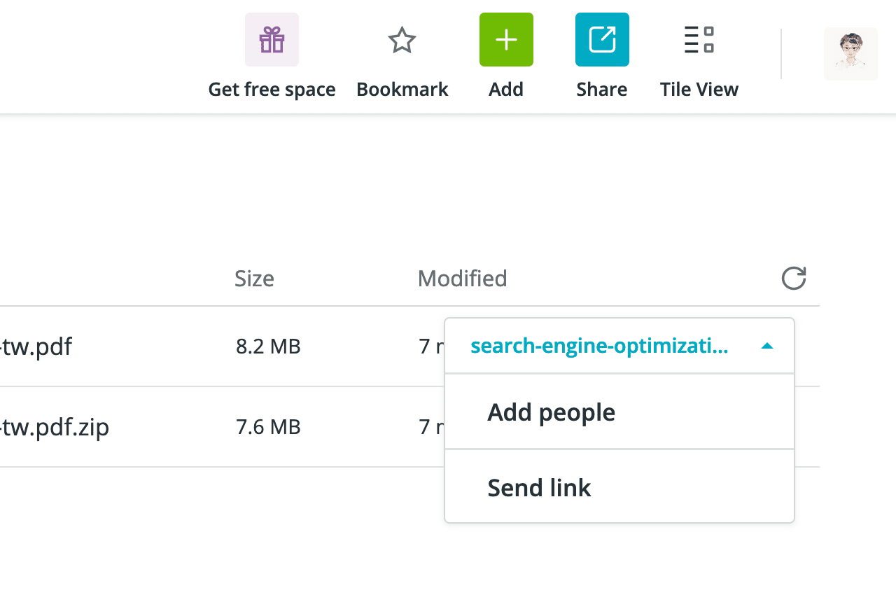
Task: Click the teal Share icon
Action: click(602, 40)
